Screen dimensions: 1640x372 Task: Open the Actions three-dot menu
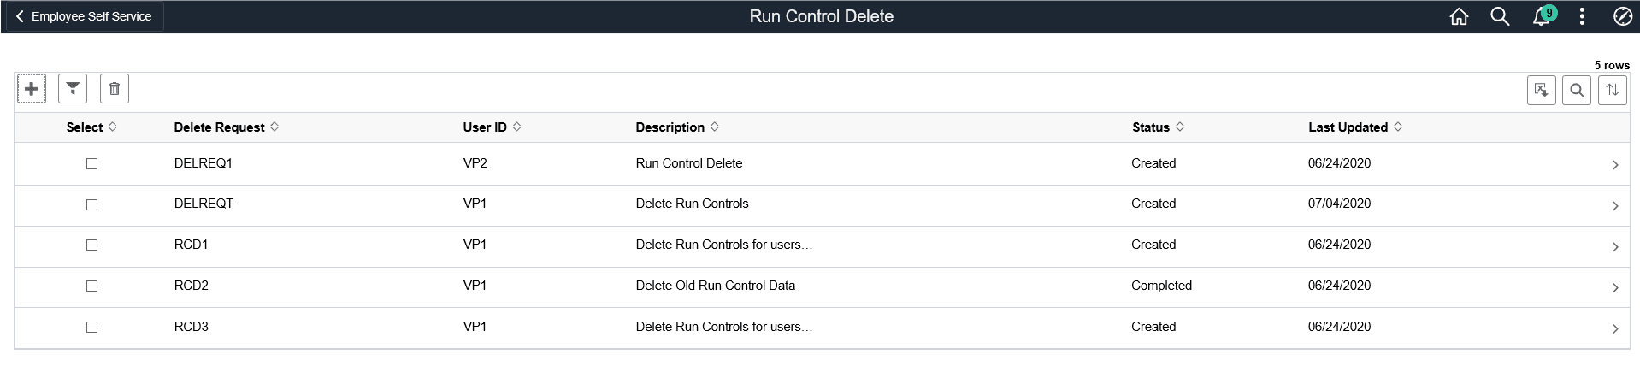pos(1582,16)
